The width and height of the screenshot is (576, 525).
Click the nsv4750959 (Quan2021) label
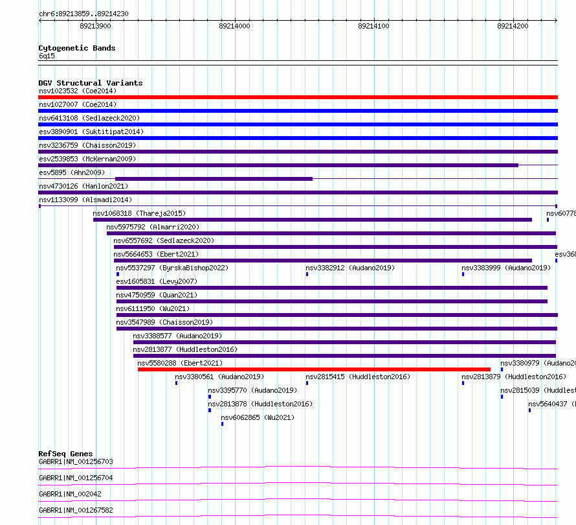(157, 295)
